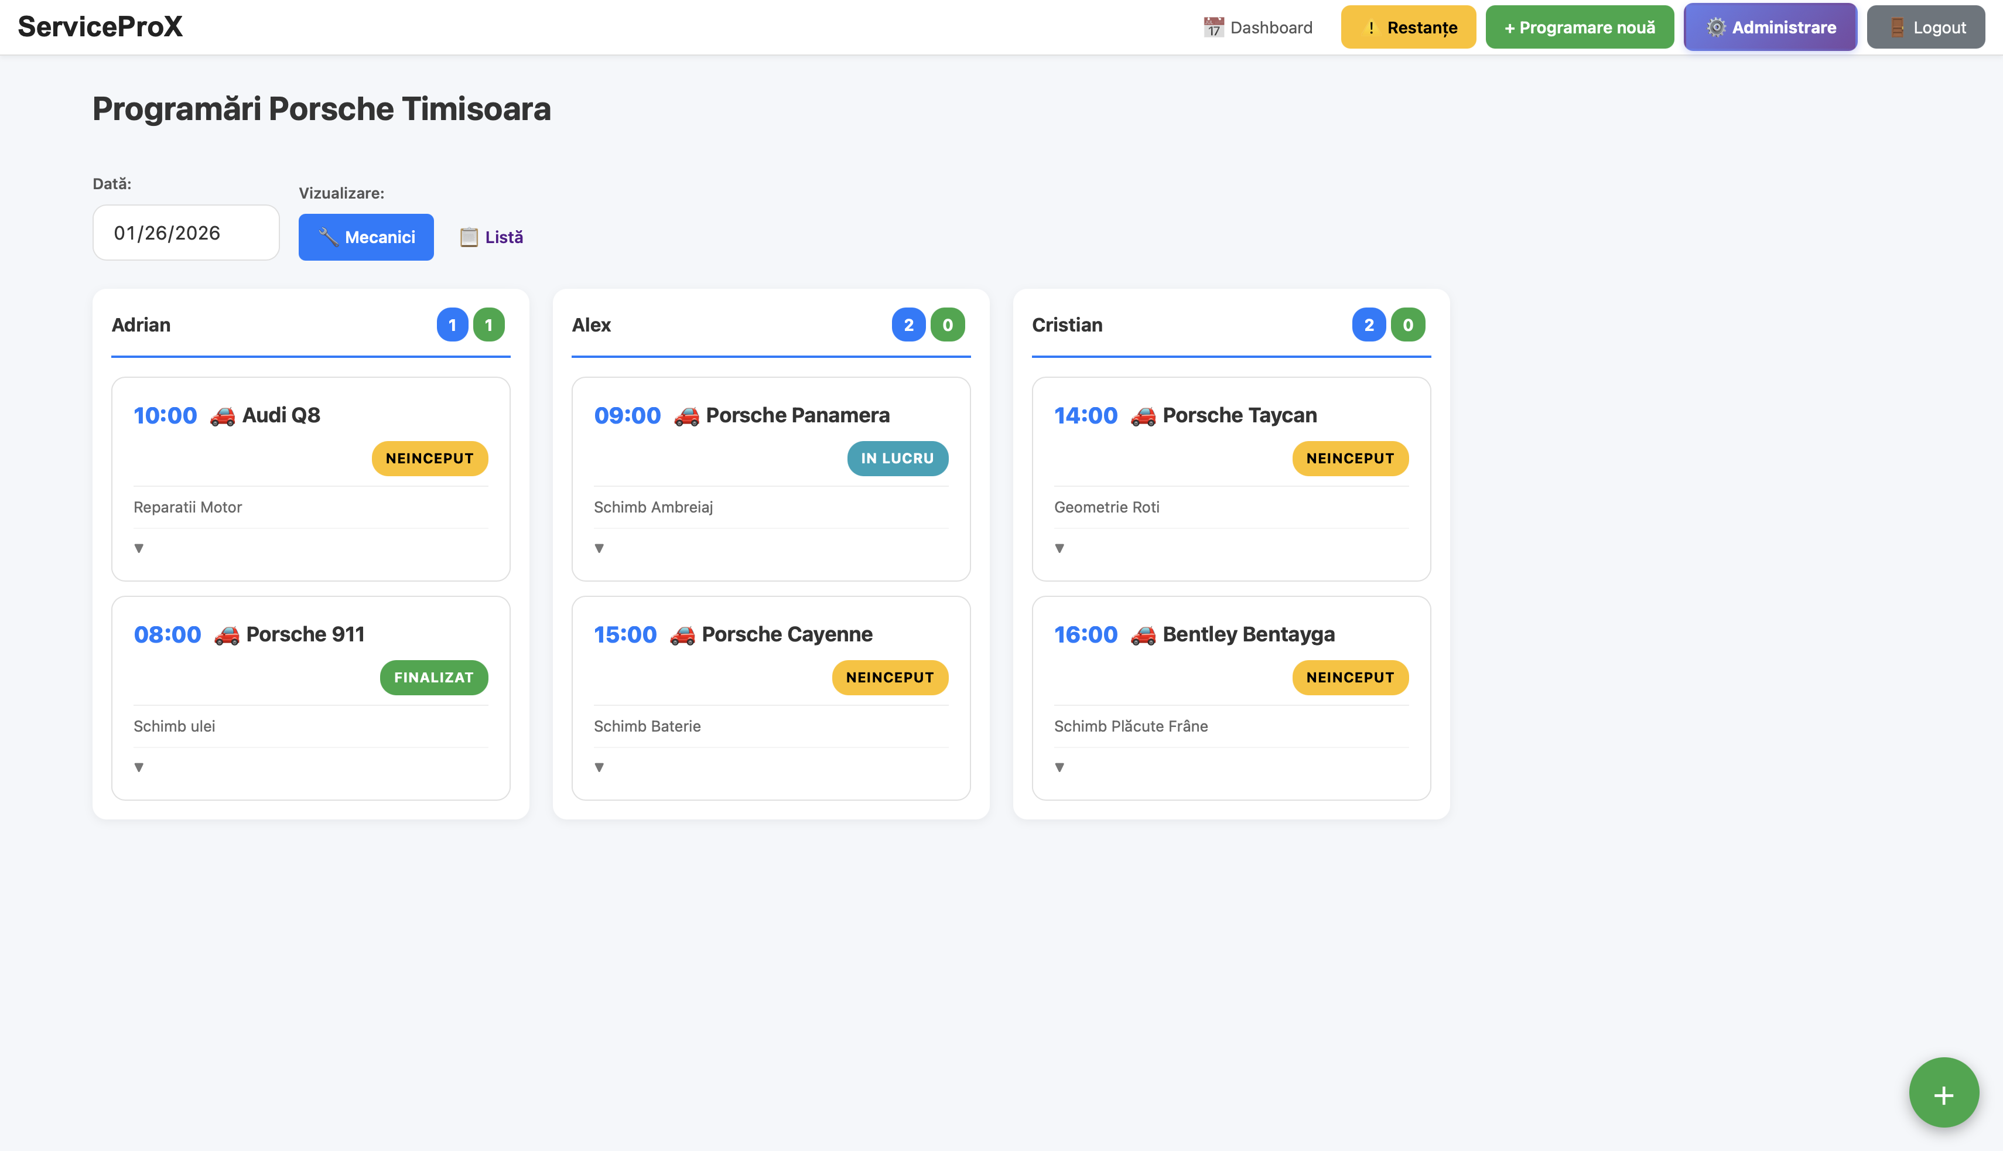Expand the Bentley Bentayga appointment details
2003x1151 pixels.
[x=1060, y=766]
